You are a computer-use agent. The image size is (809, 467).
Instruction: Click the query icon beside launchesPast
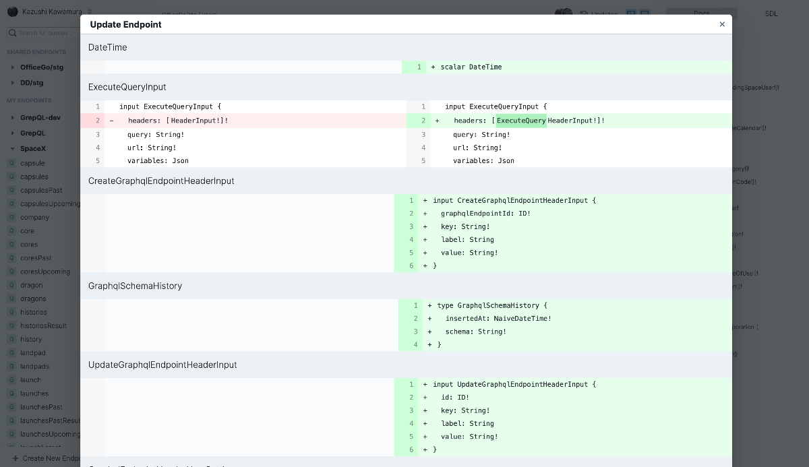pyautogui.click(x=11, y=407)
